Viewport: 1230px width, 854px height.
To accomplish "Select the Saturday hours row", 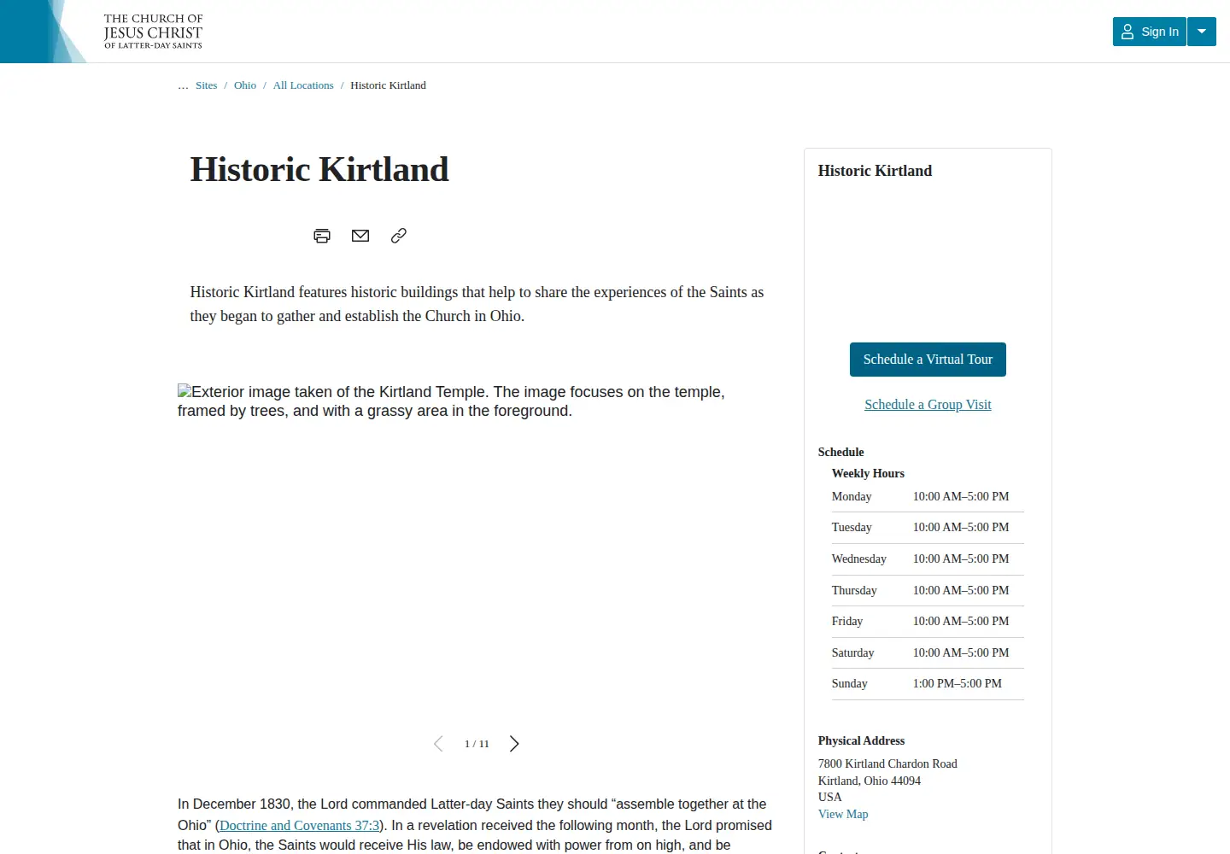I will click(928, 653).
